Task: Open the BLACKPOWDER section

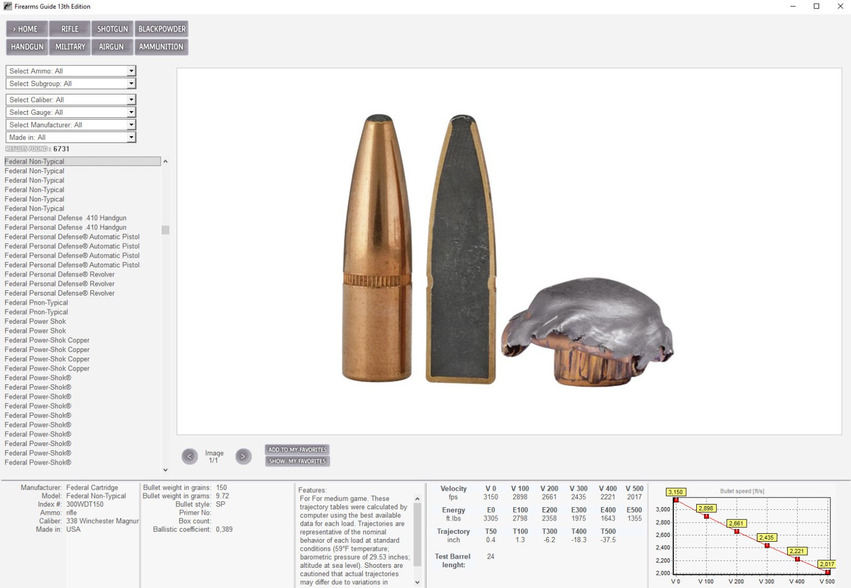Action: click(x=162, y=29)
